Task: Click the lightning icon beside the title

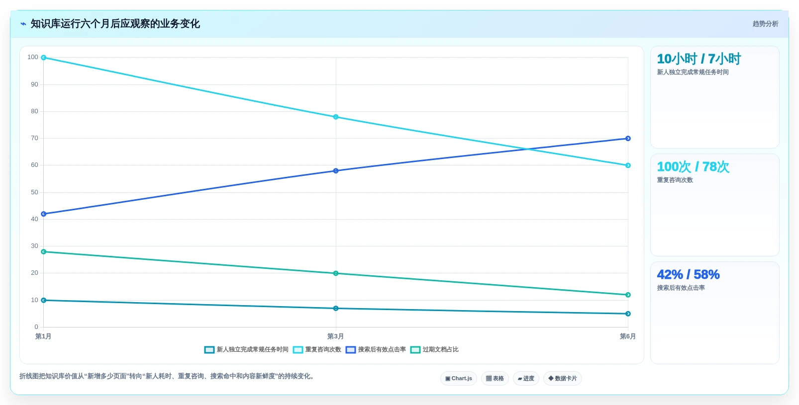Action: [23, 24]
